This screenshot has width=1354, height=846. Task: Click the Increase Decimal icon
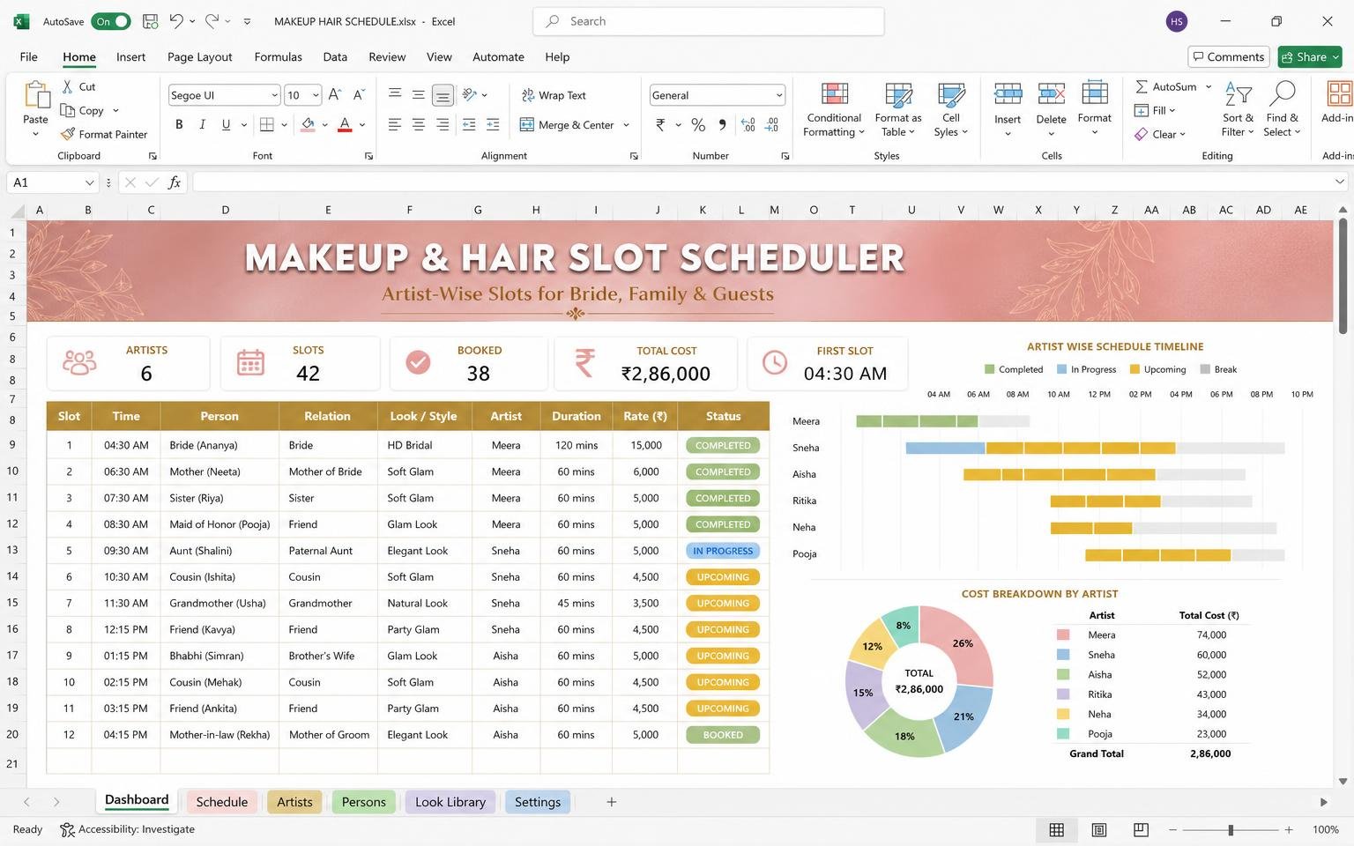[748, 125]
